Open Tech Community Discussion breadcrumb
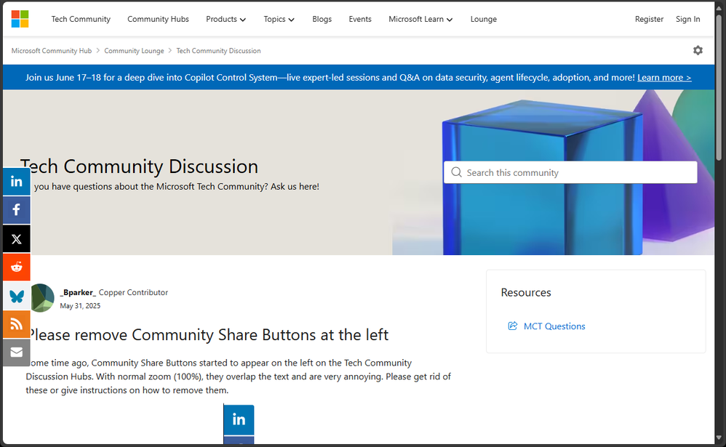Viewport: 726px width, 447px height. point(218,50)
